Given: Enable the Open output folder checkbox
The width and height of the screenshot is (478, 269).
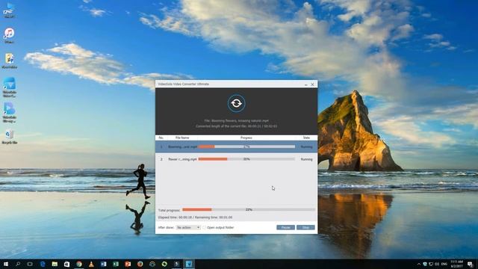Looking at the screenshot, I should pos(204,227).
